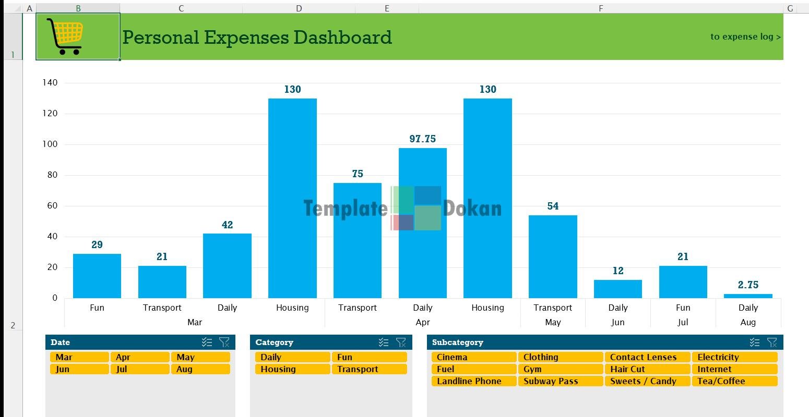This screenshot has width=809, height=417.
Task: Select the Aug slicer button
Action: pyautogui.click(x=200, y=369)
